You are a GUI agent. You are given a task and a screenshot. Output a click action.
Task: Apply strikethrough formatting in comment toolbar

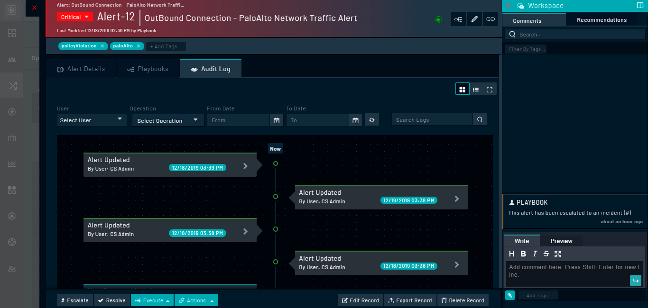[x=546, y=254]
